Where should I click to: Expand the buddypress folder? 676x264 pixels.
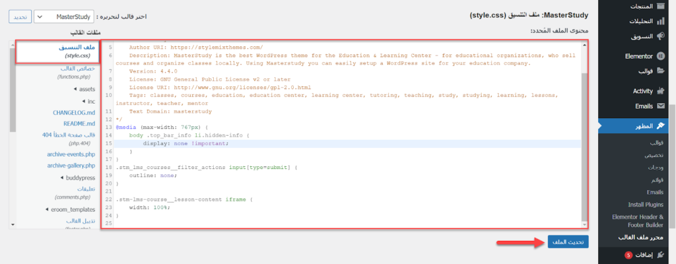click(x=78, y=178)
